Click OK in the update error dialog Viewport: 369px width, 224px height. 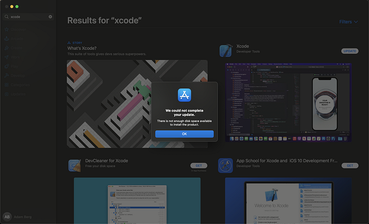click(x=184, y=134)
